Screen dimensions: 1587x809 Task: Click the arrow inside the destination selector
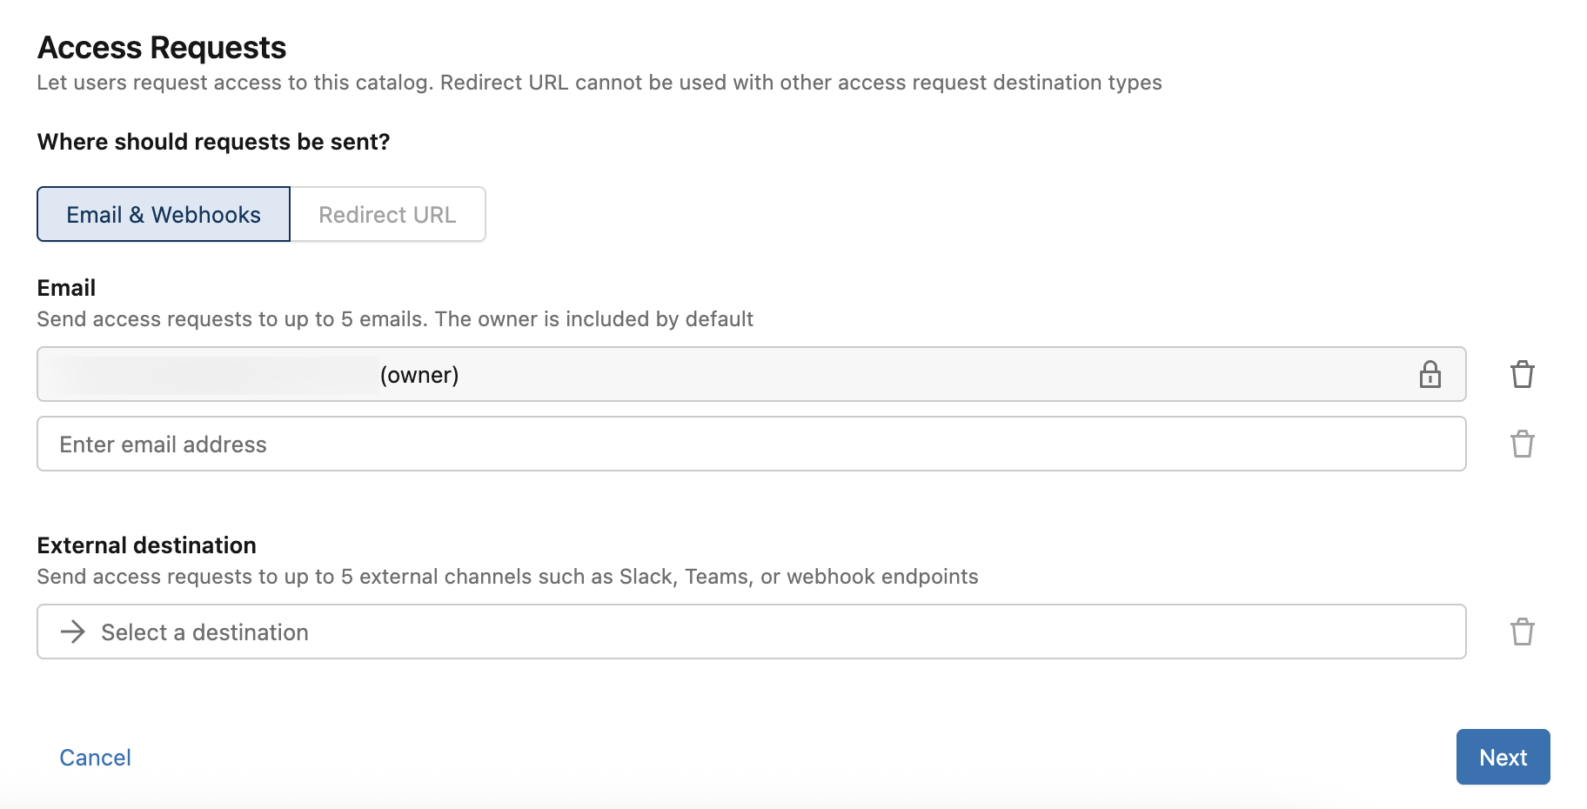click(75, 632)
